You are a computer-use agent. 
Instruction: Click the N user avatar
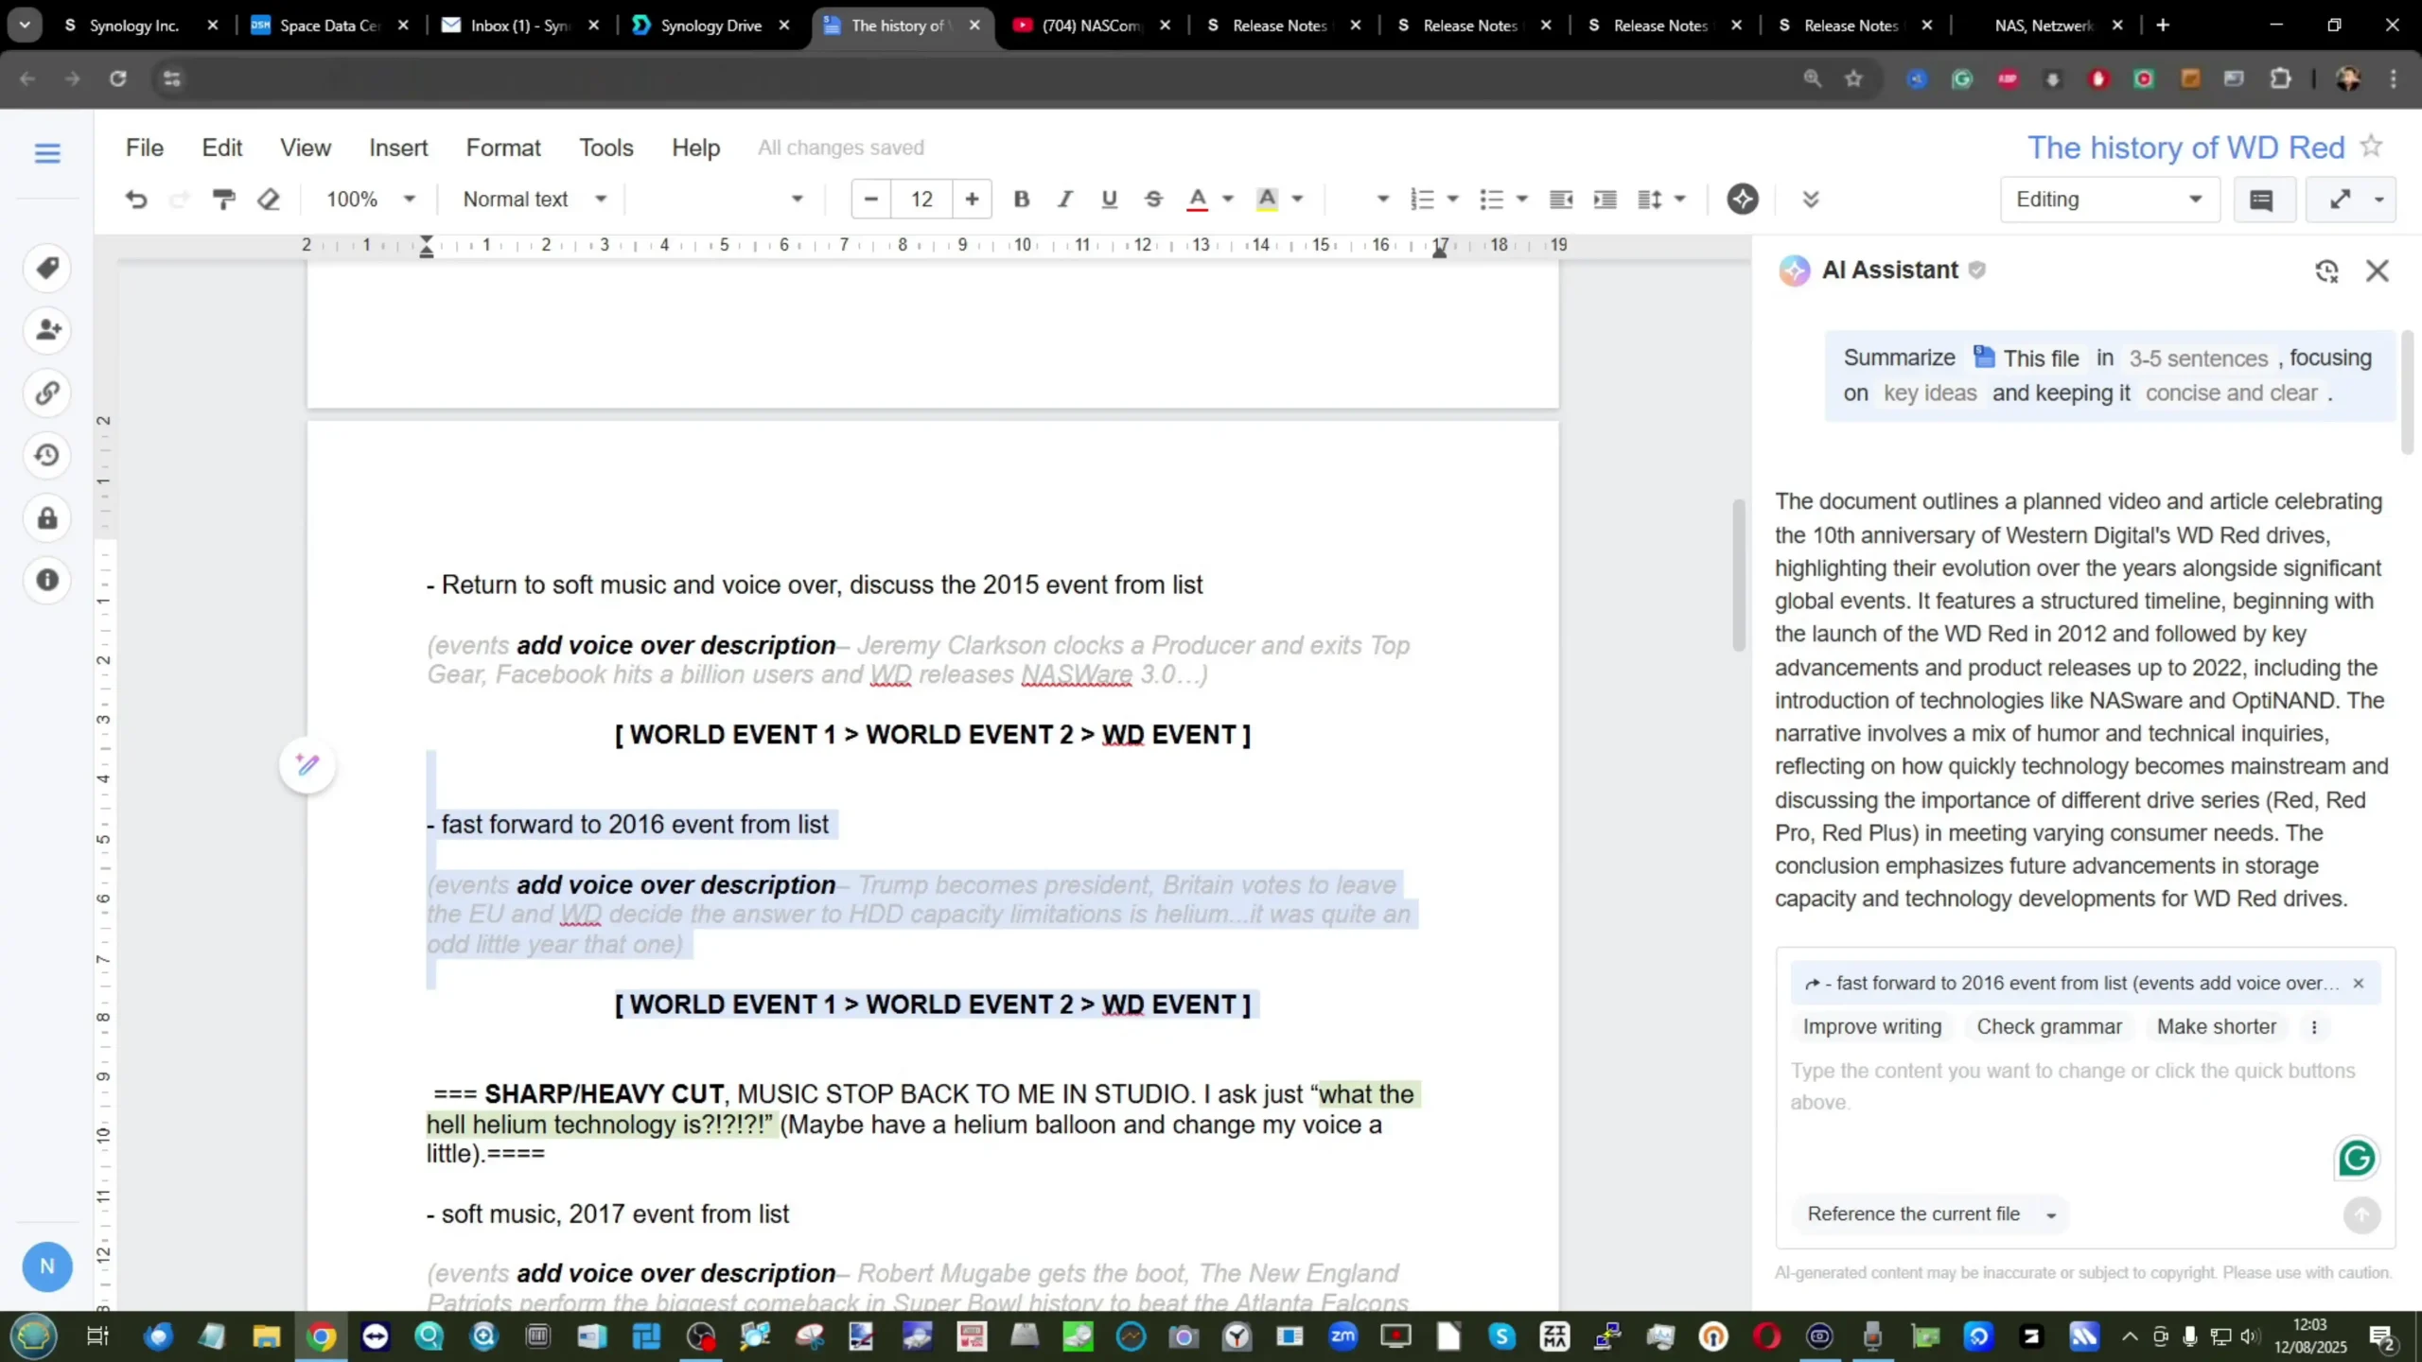[47, 1266]
